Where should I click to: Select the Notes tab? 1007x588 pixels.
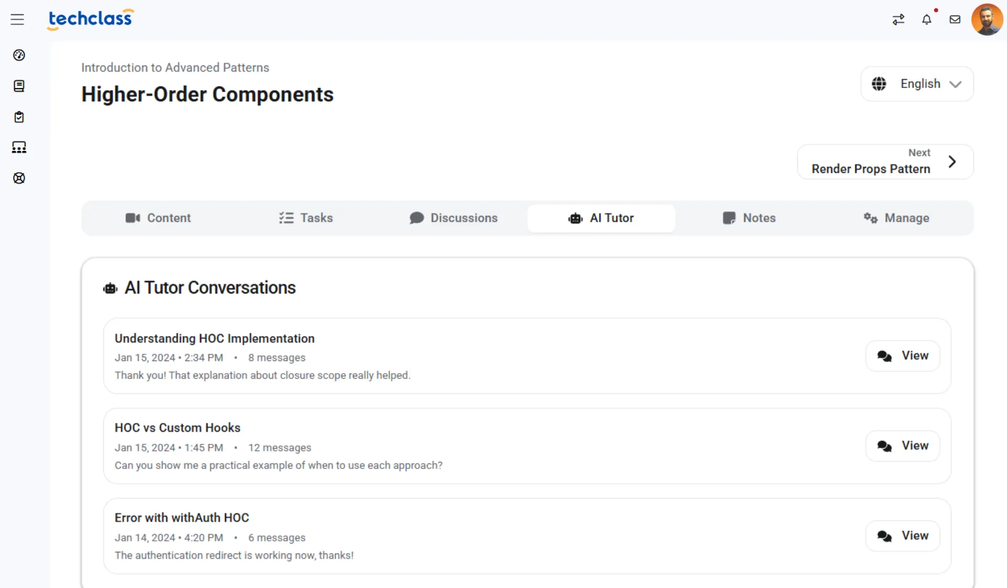pos(749,218)
